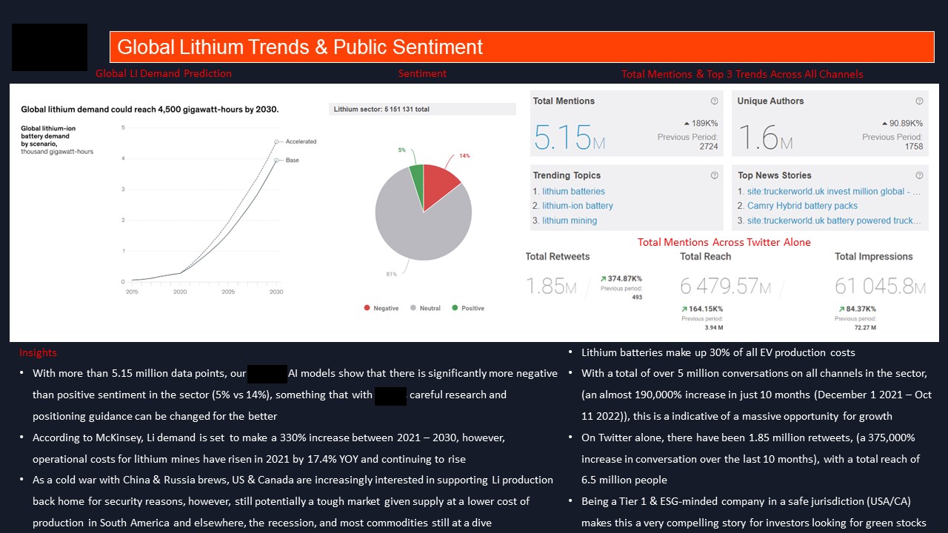Image resolution: width=948 pixels, height=533 pixels.
Task: Click the Total Reach green arrow icon
Action: [x=685, y=309]
